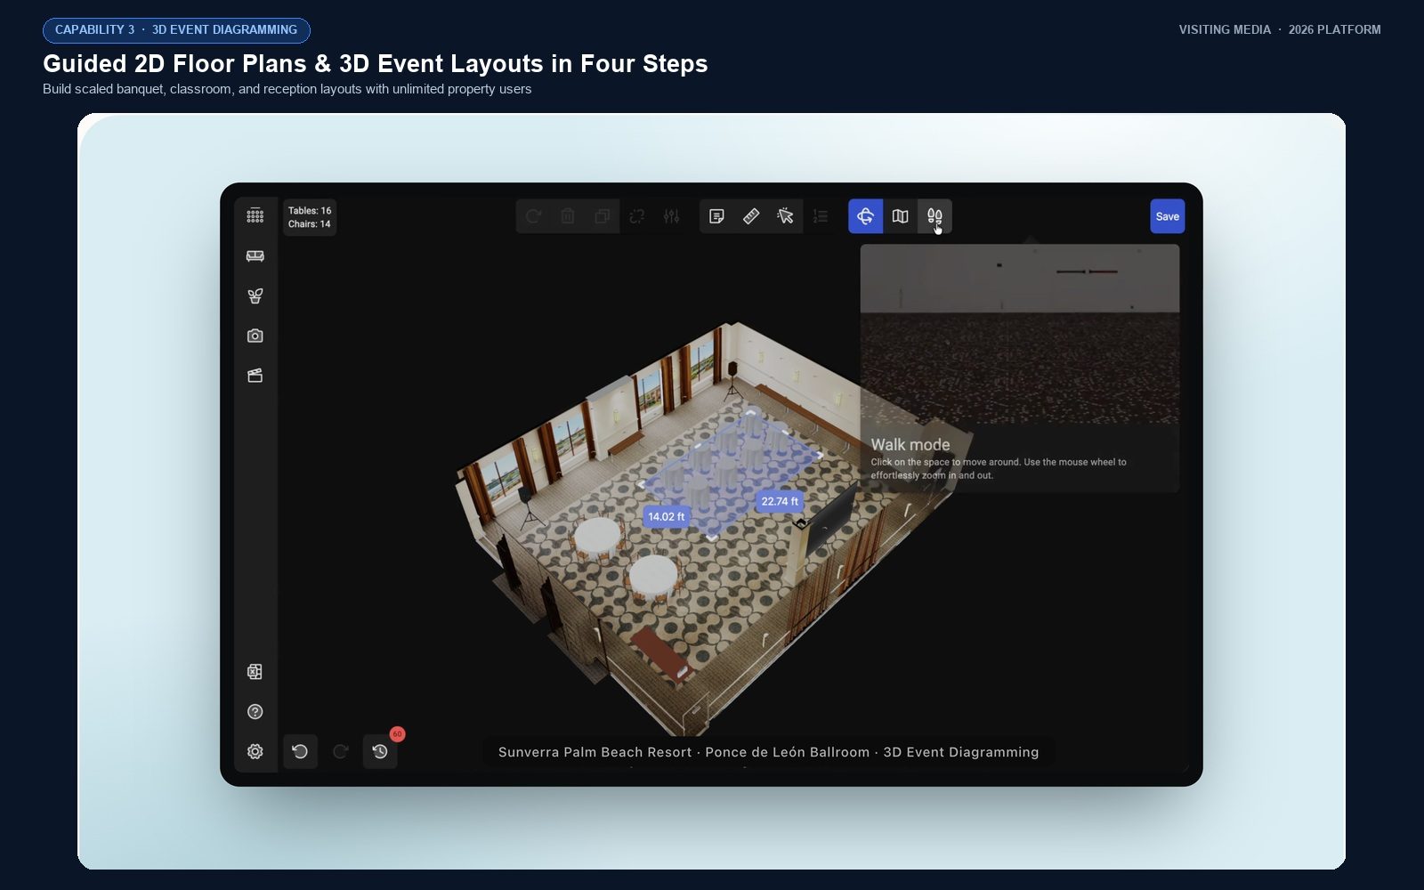Click the Capability 3 3D Event Diagramming pill
This screenshot has height=890, width=1424.
click(x=176, y=30)
